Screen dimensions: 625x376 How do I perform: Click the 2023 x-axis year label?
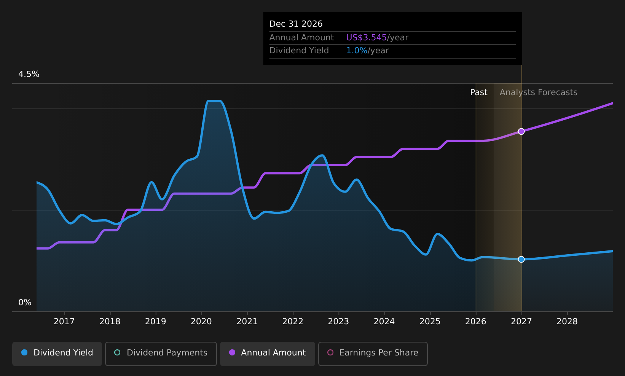(x=338, y=322)
